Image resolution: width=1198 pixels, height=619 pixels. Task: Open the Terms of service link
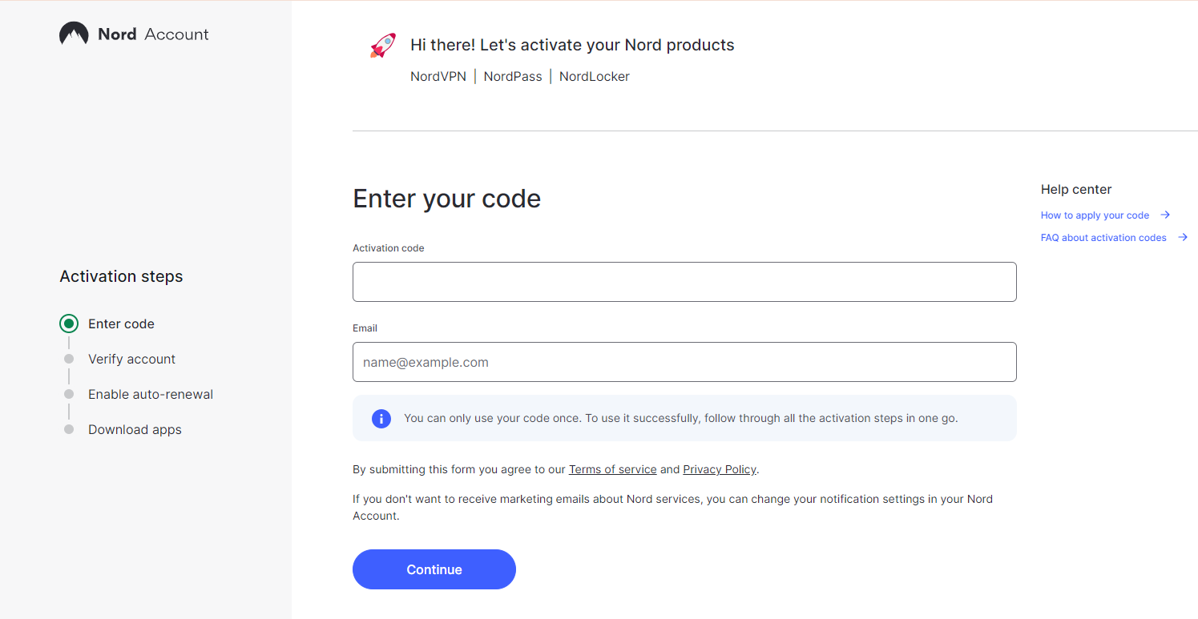pos(612,469)
